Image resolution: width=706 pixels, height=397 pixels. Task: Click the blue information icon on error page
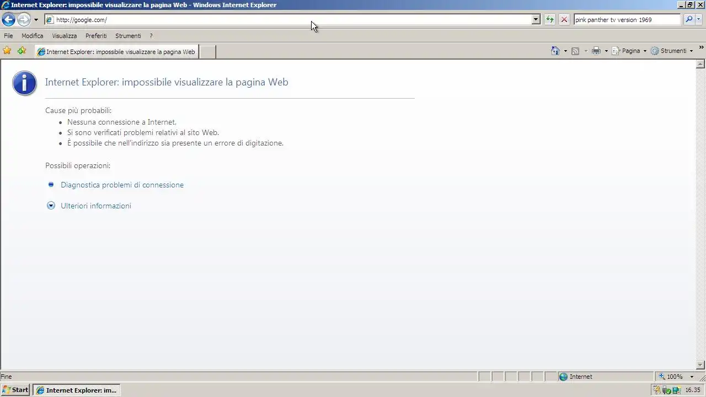(x=24, y=83)
